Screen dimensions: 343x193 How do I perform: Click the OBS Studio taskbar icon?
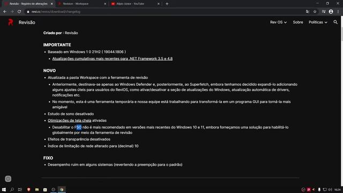[54, 189]
